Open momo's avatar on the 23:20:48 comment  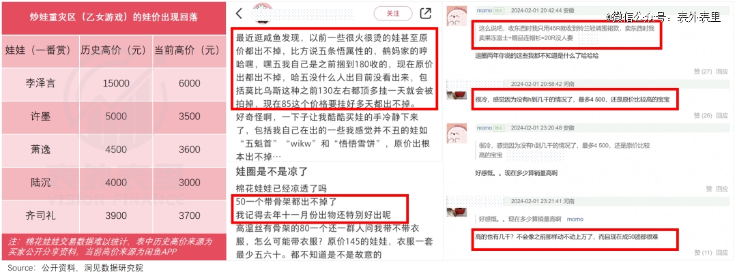pos(457,134)
